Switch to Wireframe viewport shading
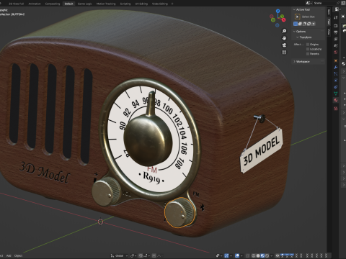The height and width of the screenshot is (259, 346). coord(254,255)
